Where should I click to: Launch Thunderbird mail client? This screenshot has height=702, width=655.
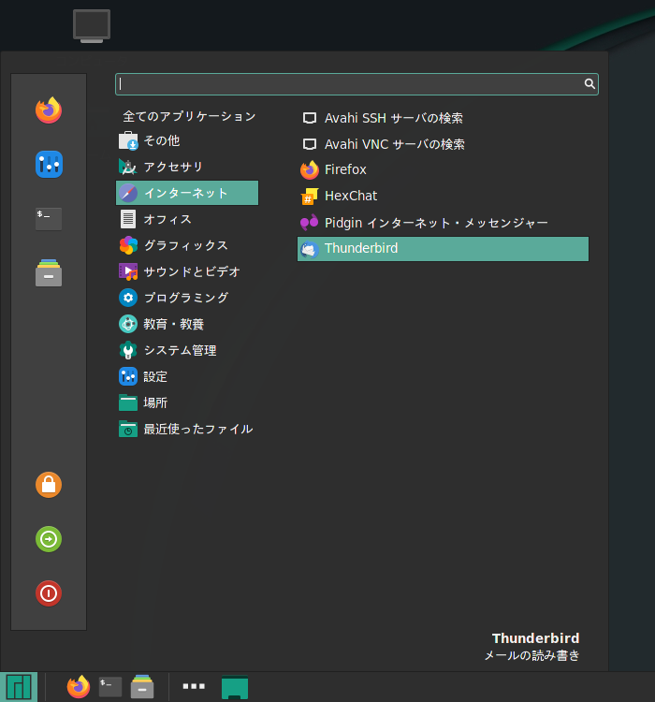click(x=443, y=248)
